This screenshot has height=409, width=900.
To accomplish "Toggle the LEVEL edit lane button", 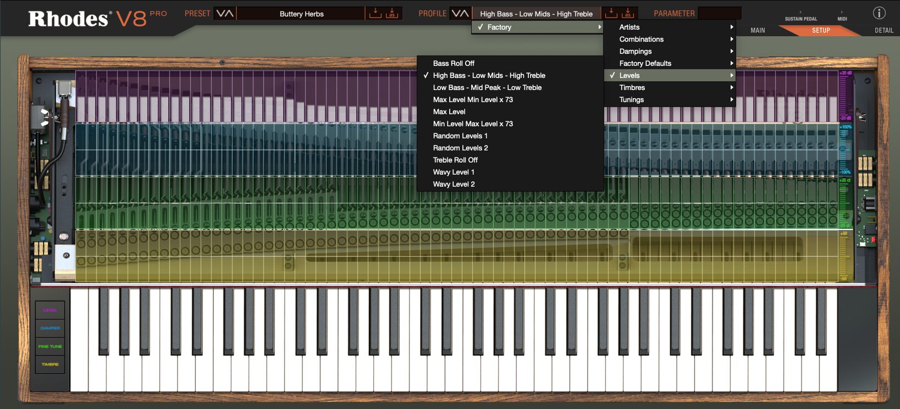I will (50, 310).
